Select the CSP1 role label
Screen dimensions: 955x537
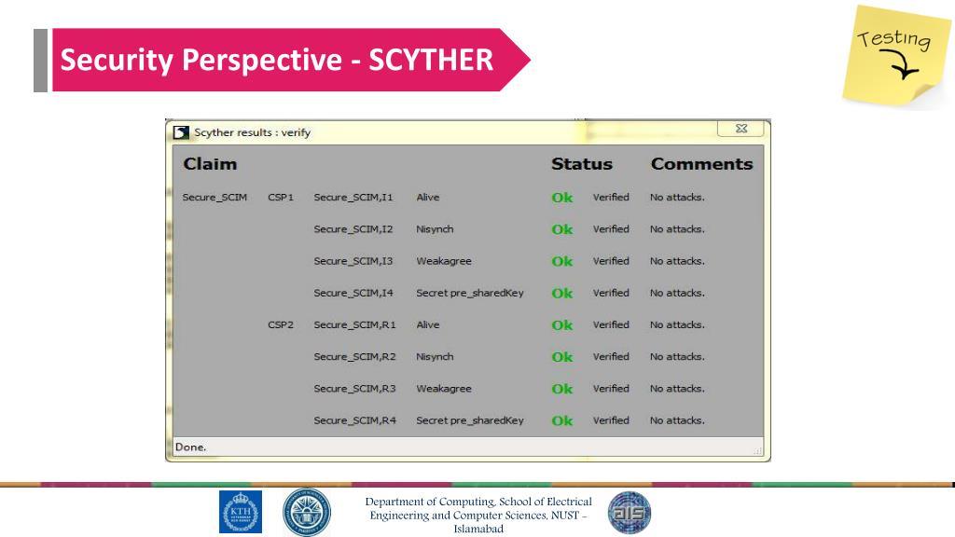281,198
